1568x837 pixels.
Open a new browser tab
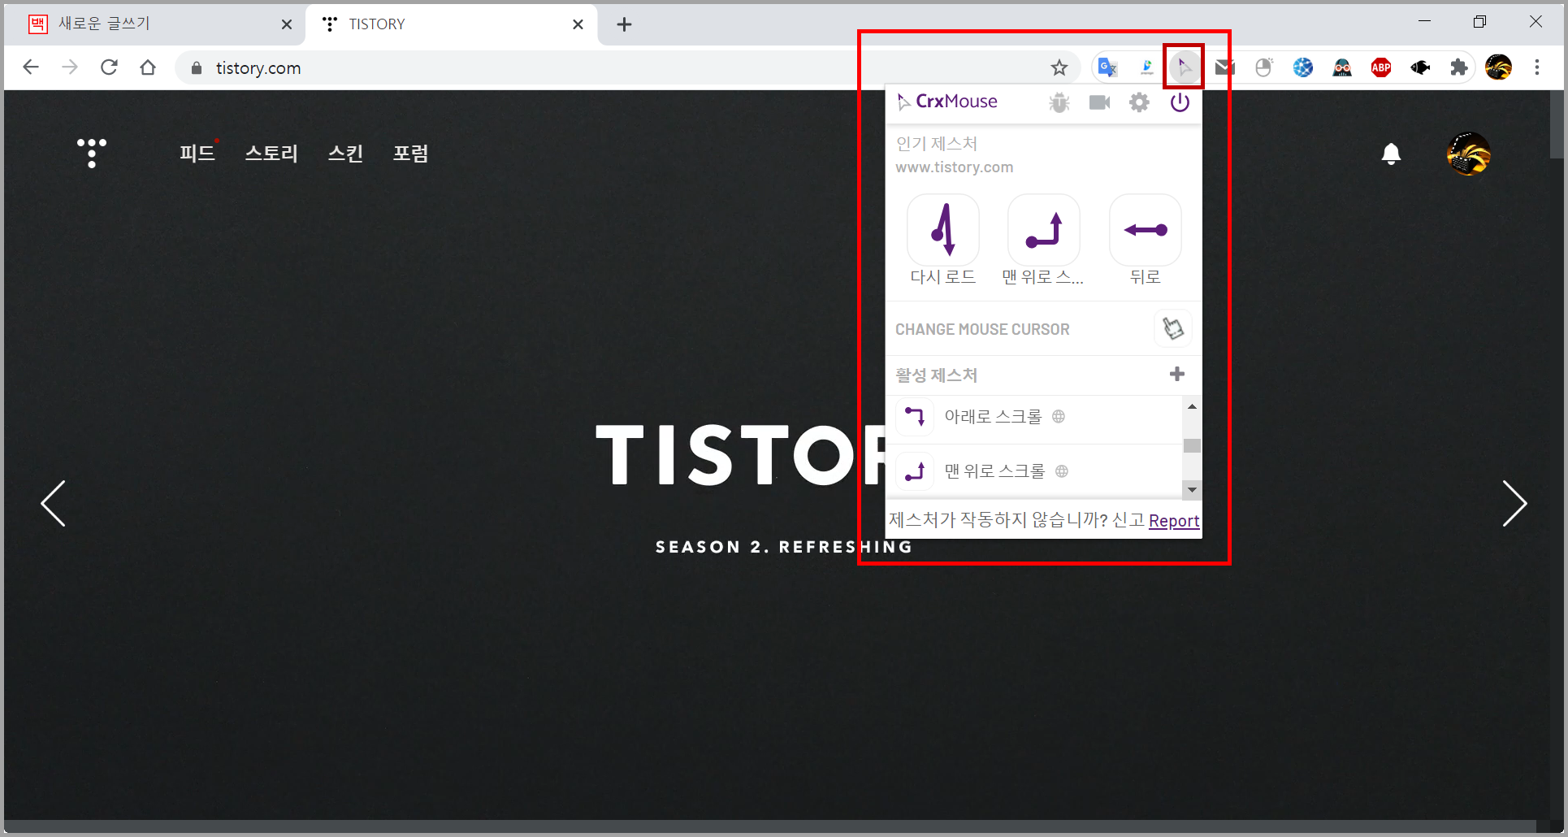pos(624,24)
